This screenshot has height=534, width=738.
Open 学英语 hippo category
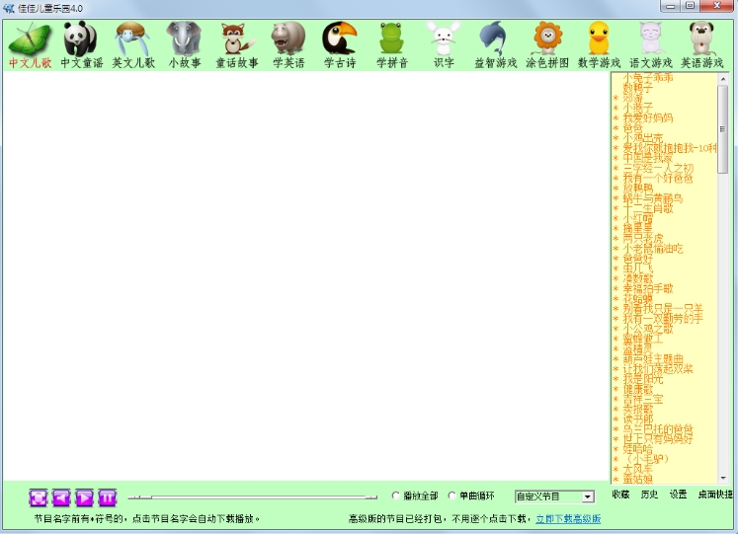[288, 45]
